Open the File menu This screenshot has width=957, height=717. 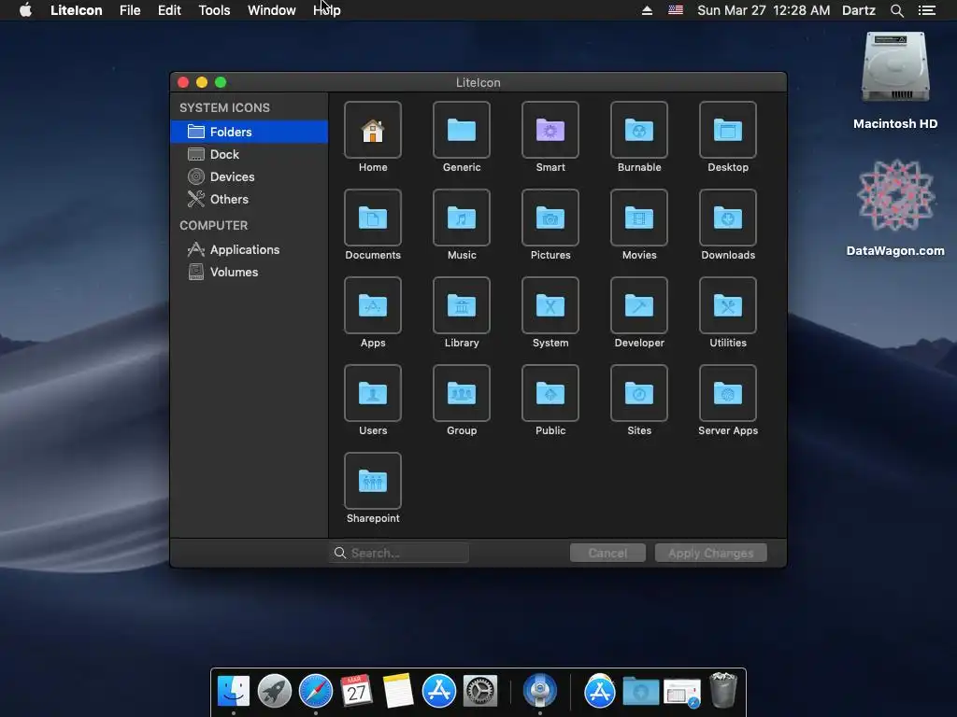[x=130, y=10]
